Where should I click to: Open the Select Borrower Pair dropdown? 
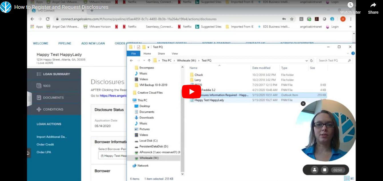coord(113,156)
